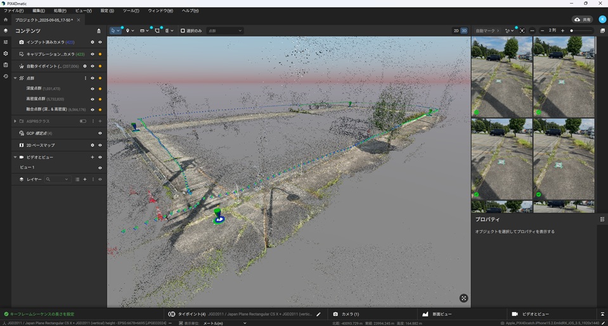The height and width of the screenshot is (326, 608).
Task: Hide the 高密度点群 layer with its eye icon
Action: pos(93,99)
